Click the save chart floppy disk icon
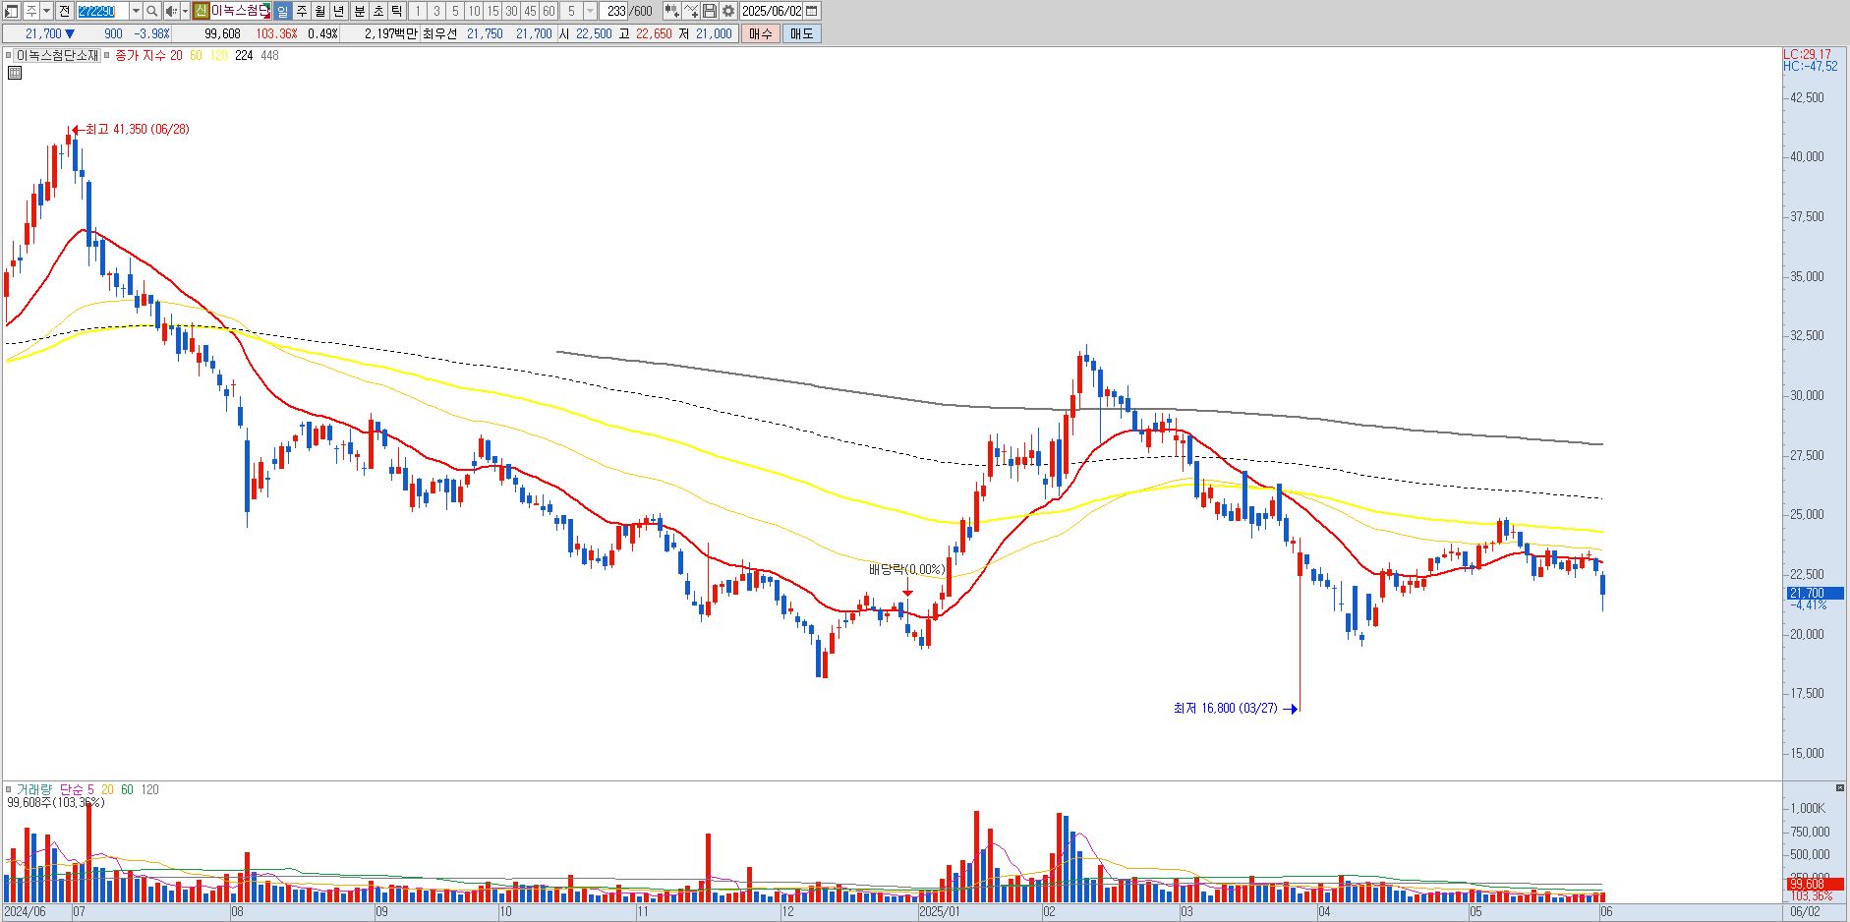This screenshot has height=922, width=1850. [710, 11]
